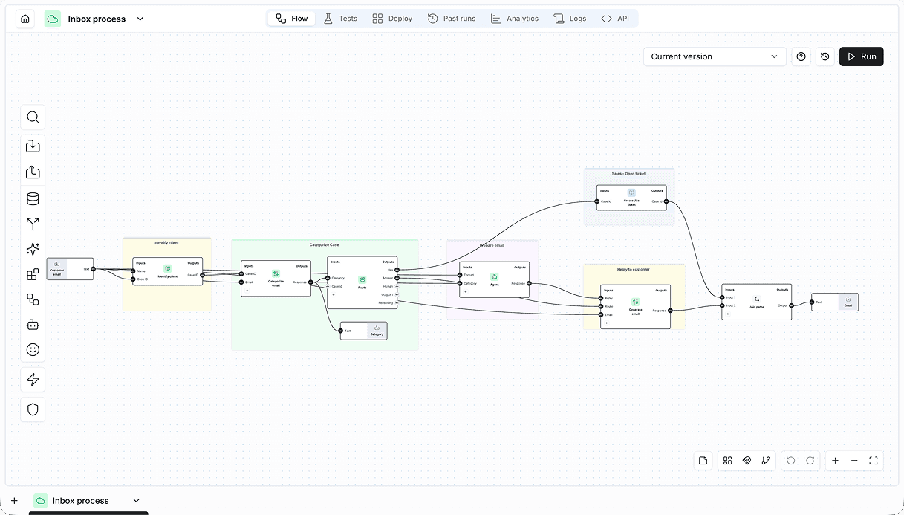Open the API tab
904x515 pixels.
pos(615,19)
